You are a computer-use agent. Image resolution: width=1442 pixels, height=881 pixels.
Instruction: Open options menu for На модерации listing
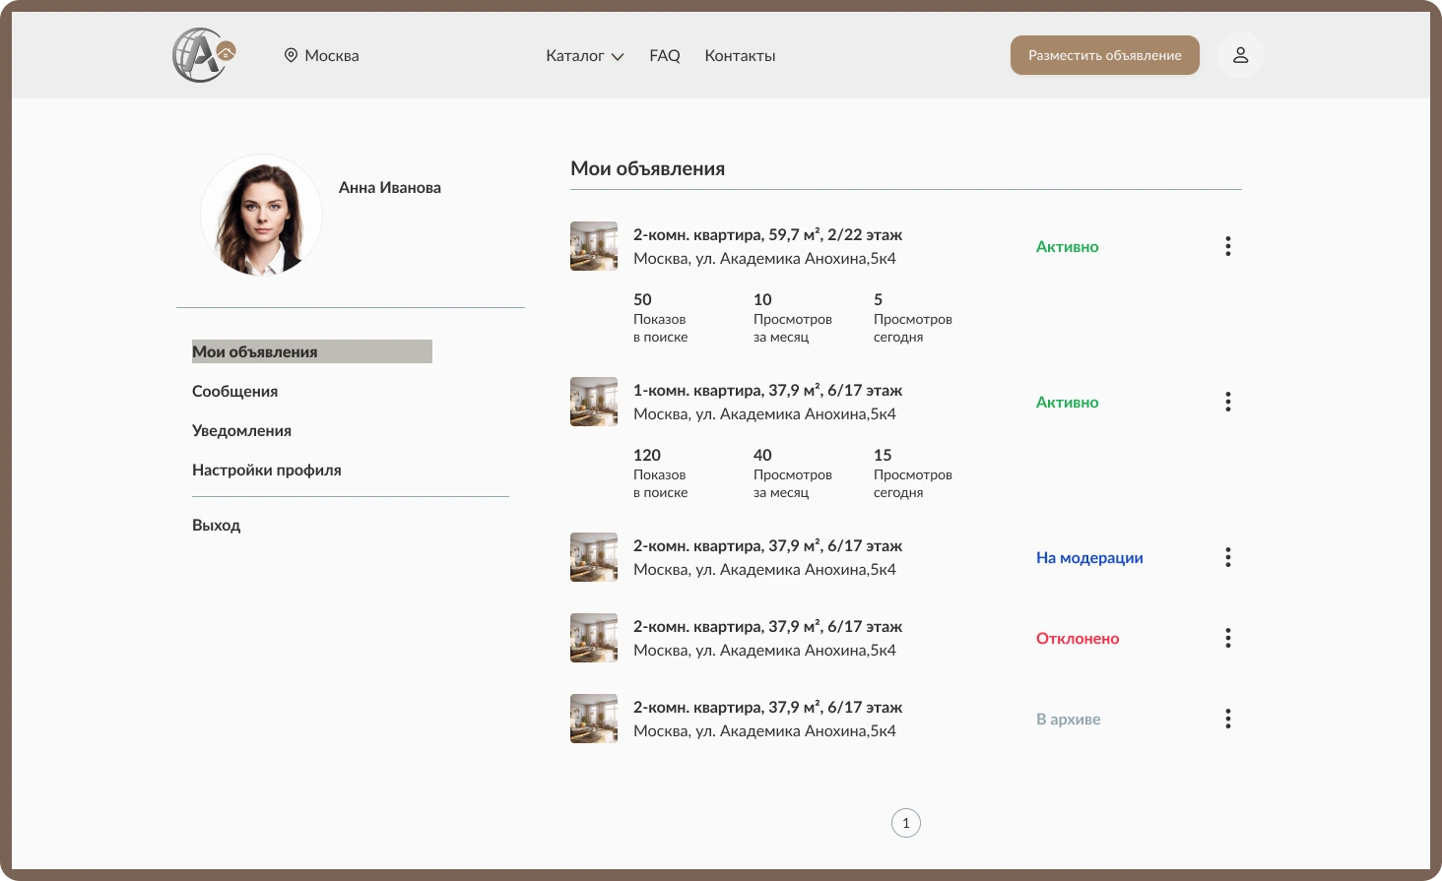[x=1227, y=557]
